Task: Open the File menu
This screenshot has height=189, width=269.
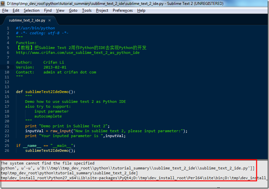Action: [x=5, y=10]
